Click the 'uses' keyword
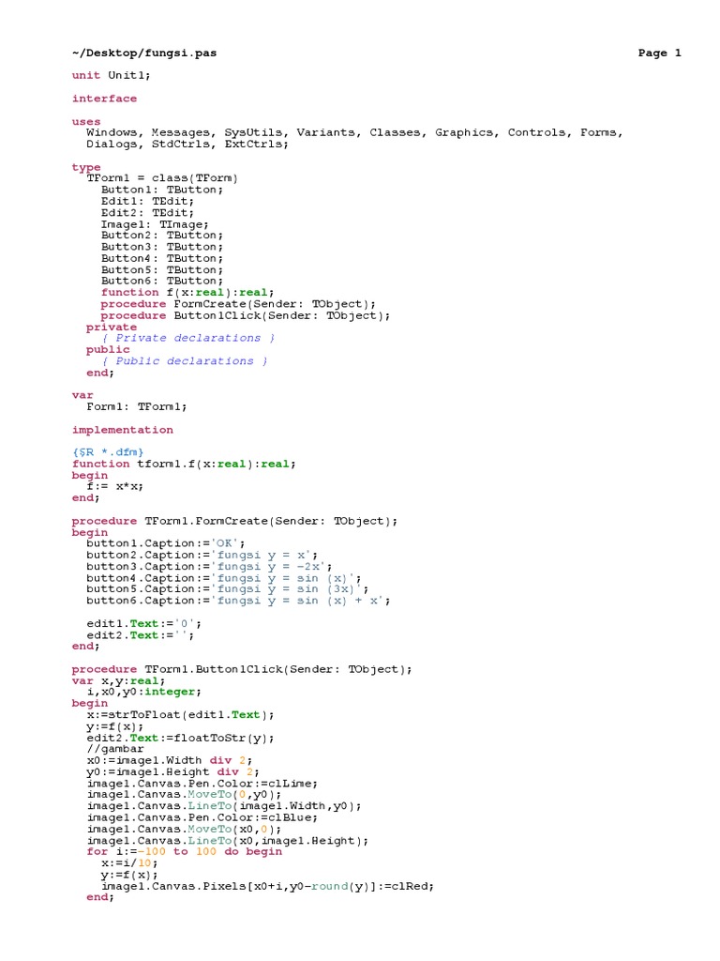Screen dimensions: 720x961 pyautogui.click(x=85, y=121)
